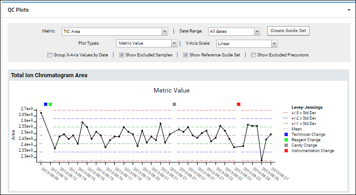The image size is (356, 195).
Task: Click the Candy Change legend icon
Action: pyautogui.click(x=286, y=145)
